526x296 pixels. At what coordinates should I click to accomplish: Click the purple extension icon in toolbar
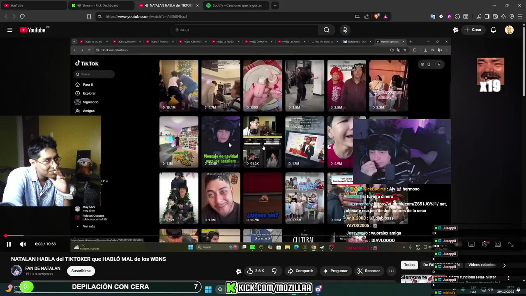[x=449, y=16]
